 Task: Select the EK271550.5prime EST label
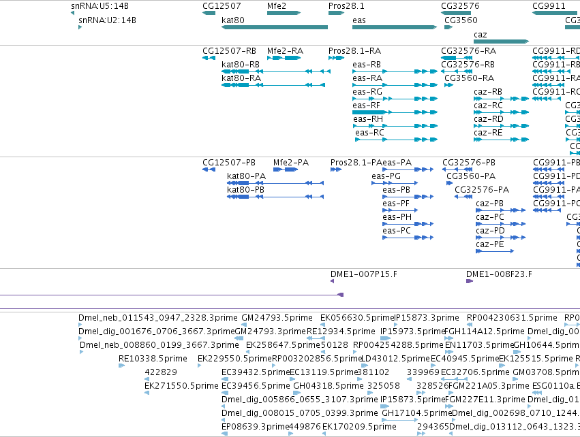coord(181,386)
